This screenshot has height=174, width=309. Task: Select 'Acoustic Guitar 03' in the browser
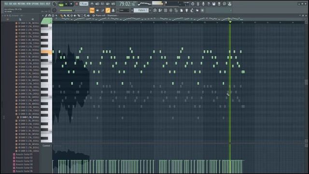click(x=24, y=161)
